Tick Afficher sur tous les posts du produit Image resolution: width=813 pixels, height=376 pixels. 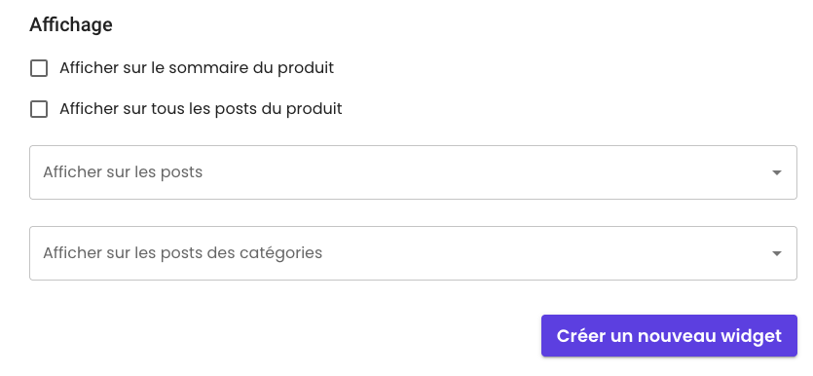click(39, 109)
